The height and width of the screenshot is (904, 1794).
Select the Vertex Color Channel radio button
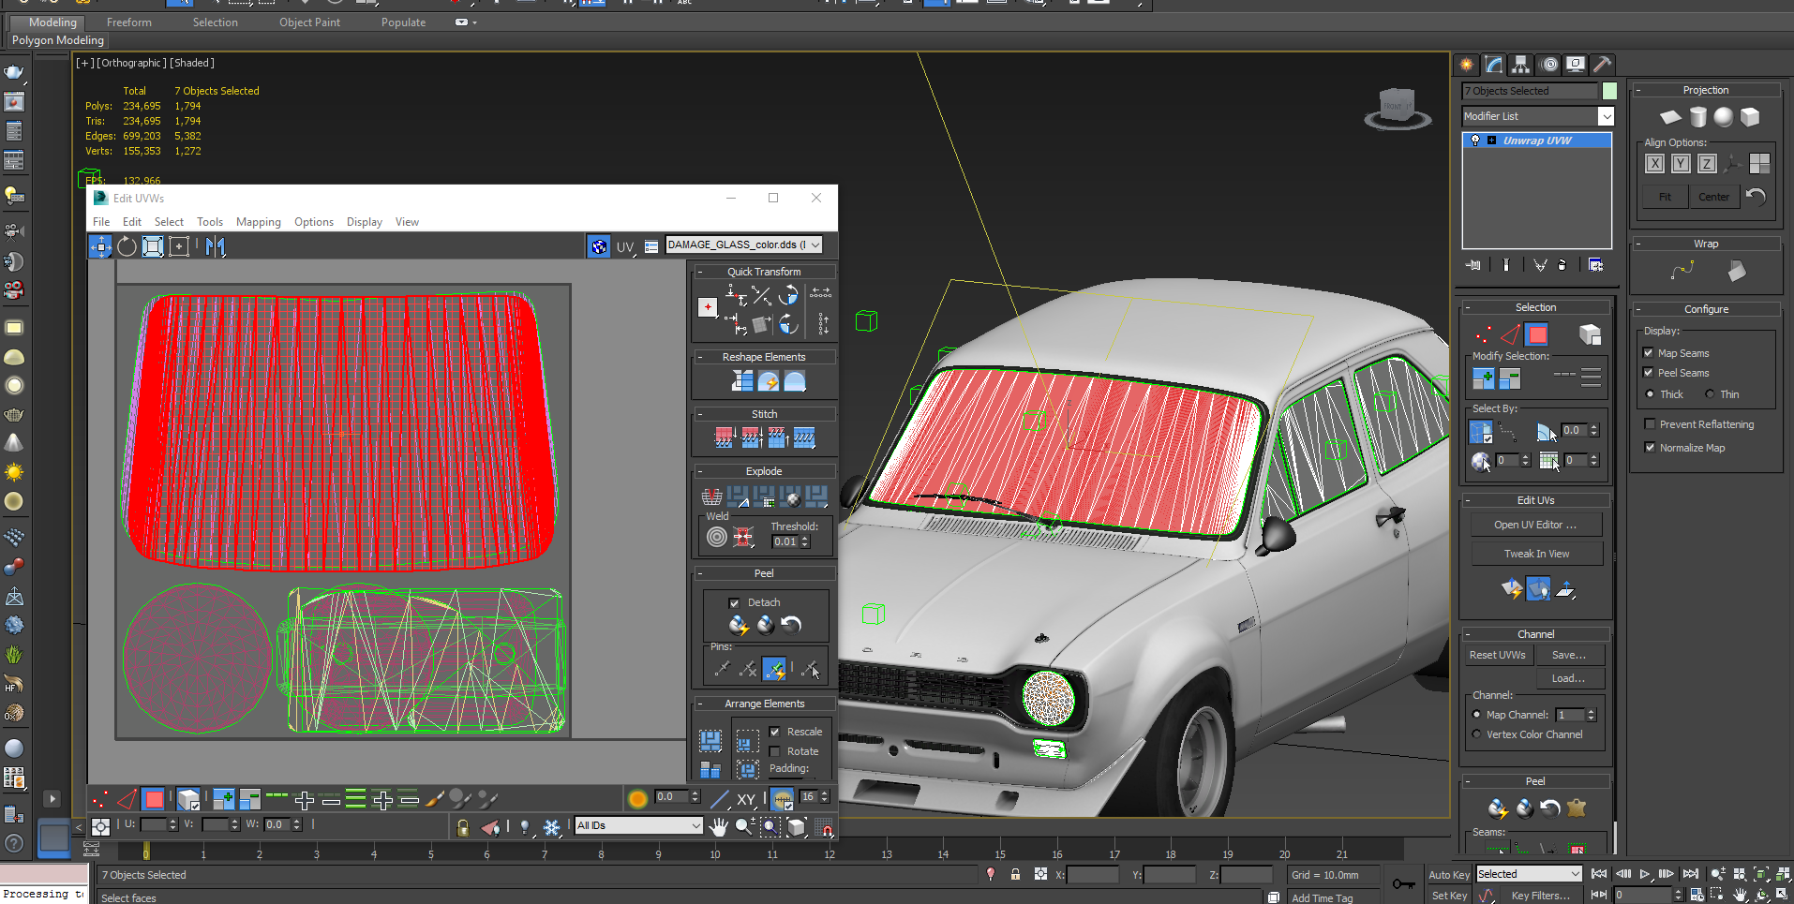click(x=1477, y=734)
